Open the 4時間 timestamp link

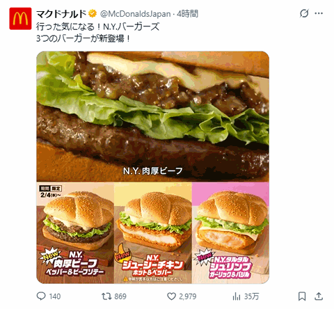pyautogui.click(x=187, y=14)
